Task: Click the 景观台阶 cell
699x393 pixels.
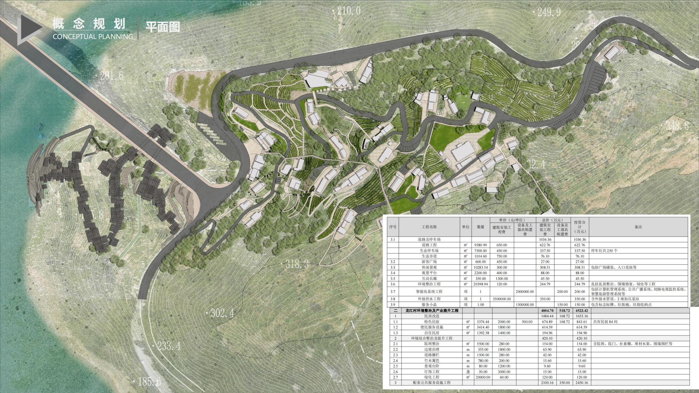Action: click(432, 366)
